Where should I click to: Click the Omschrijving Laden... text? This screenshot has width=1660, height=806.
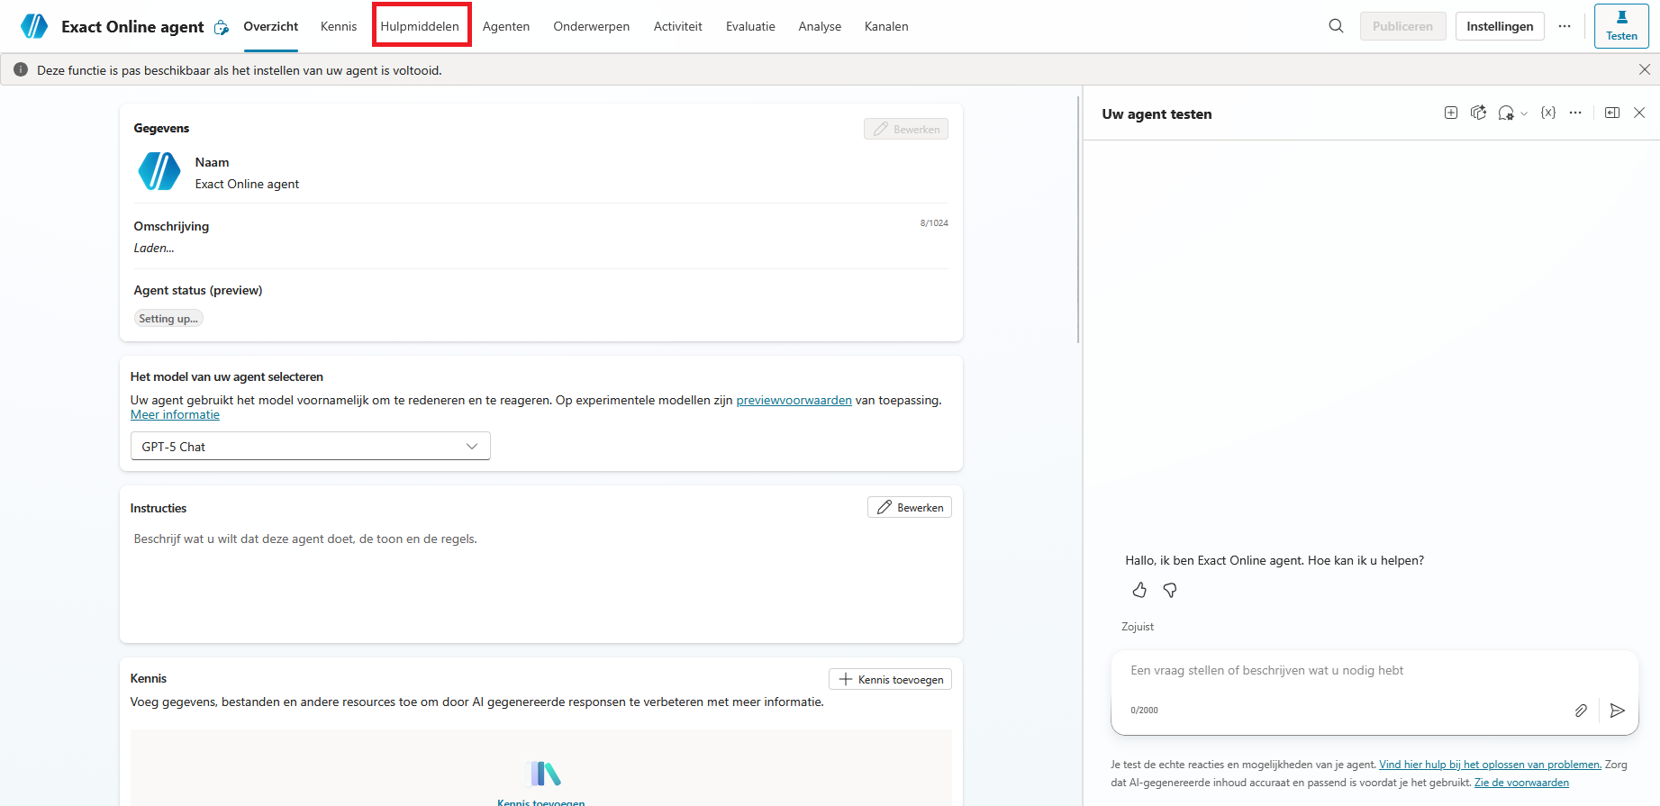coord(154,248)
